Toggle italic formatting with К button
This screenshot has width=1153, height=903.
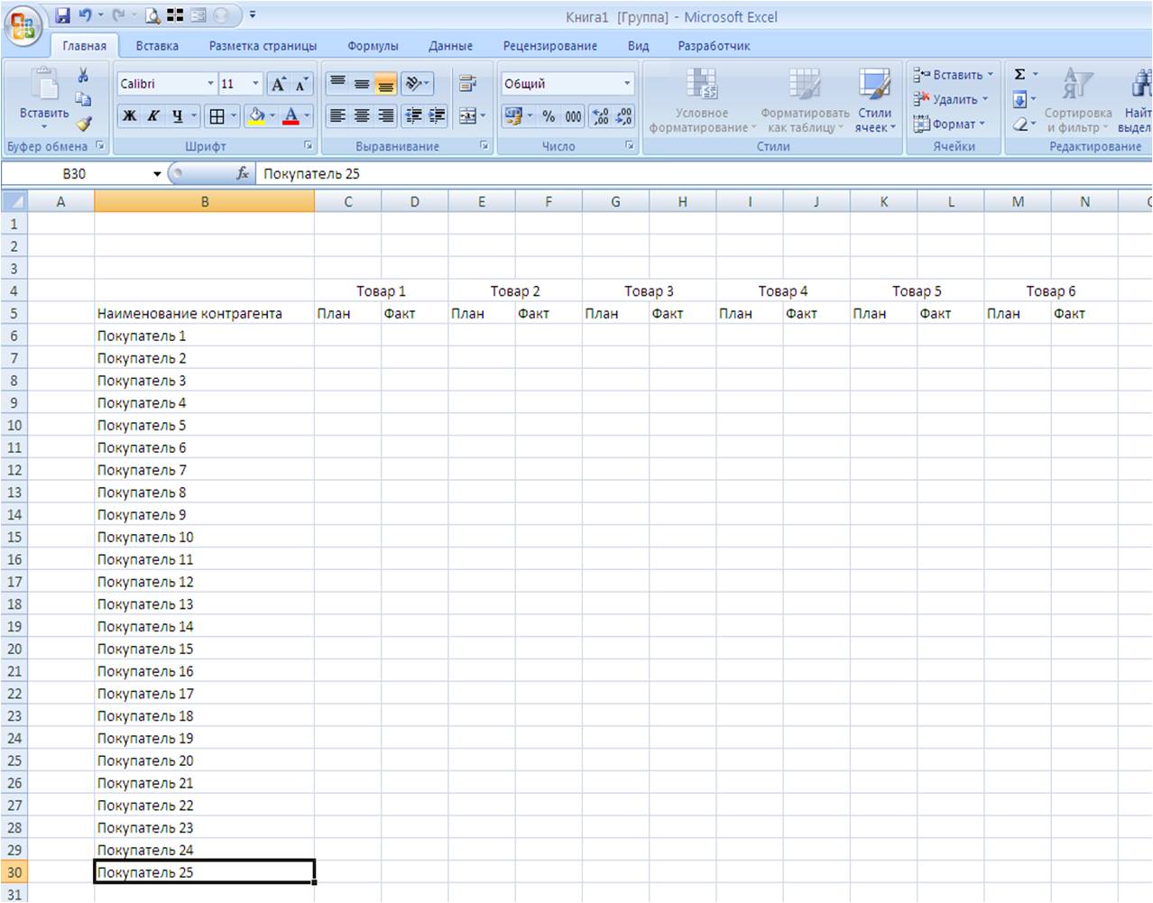pyautogui.click(x=153, y=116)
